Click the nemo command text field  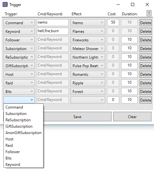[53, 23]
